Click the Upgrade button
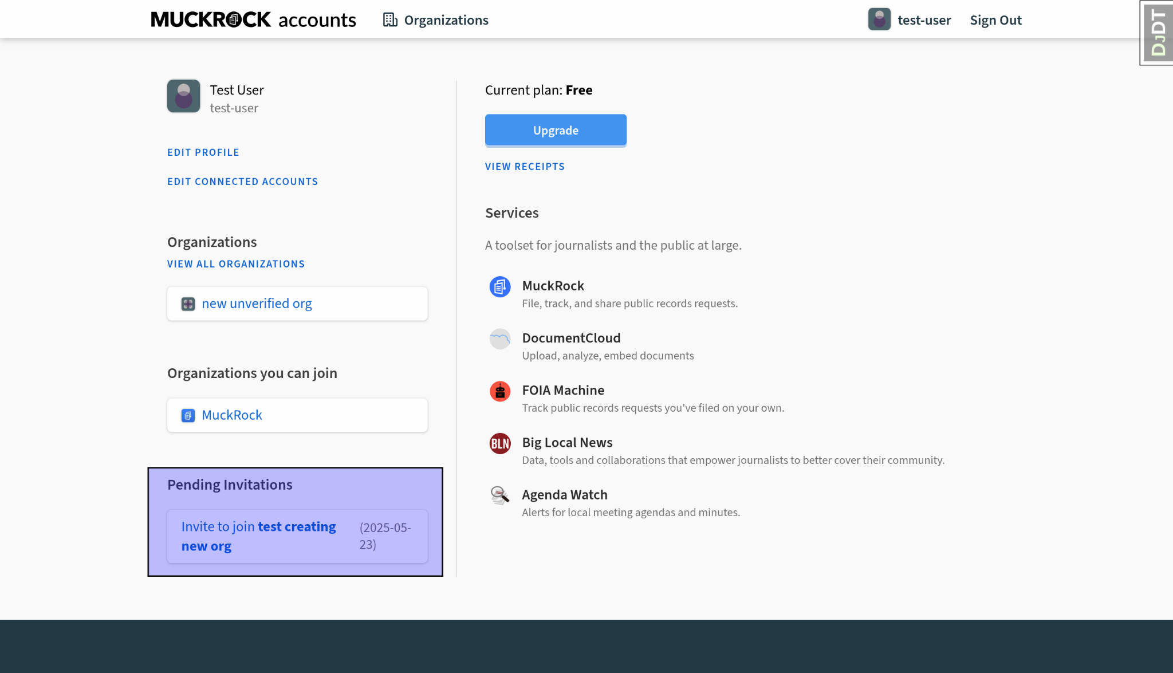1173x673 pixels. pyautogui.click(x=556, y=130)
